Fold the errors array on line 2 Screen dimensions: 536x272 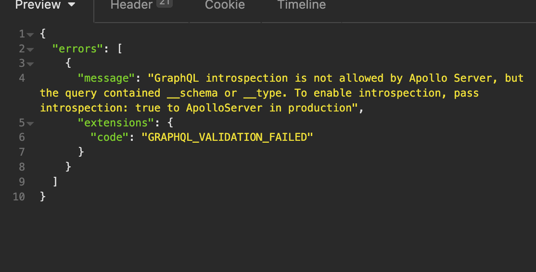tap(30, 49)
